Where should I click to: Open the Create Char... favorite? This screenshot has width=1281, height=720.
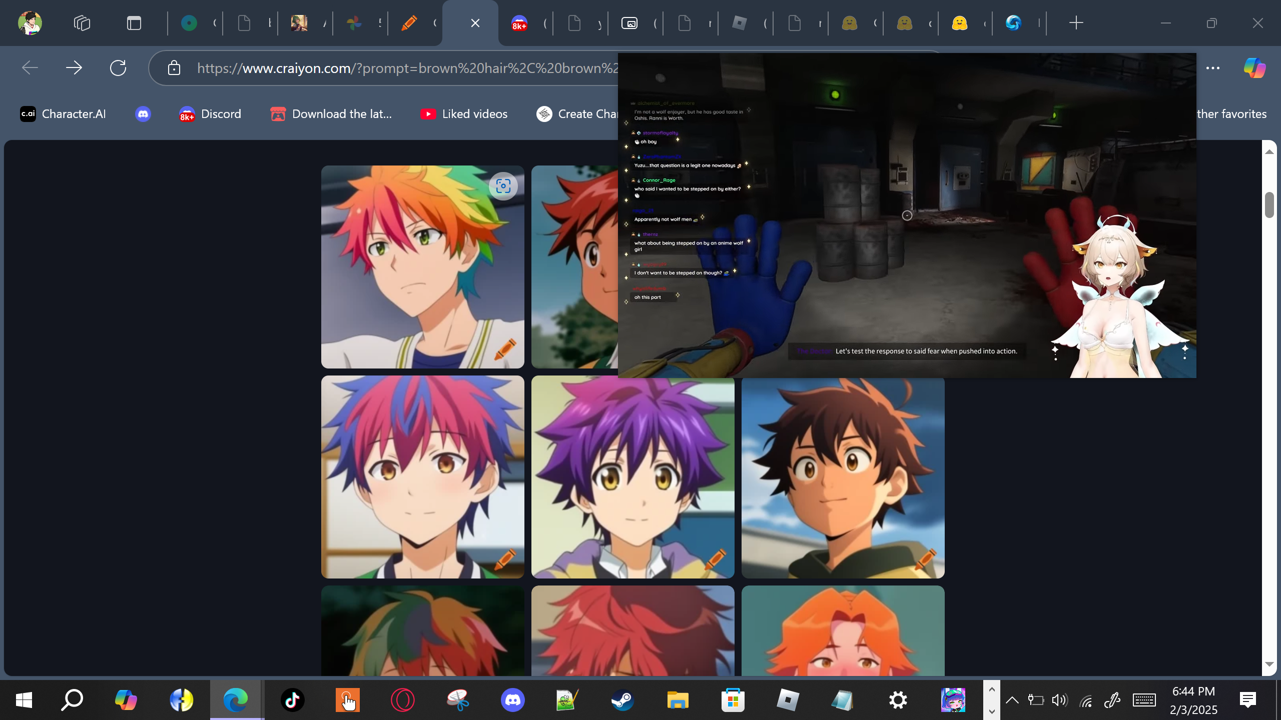577,114
